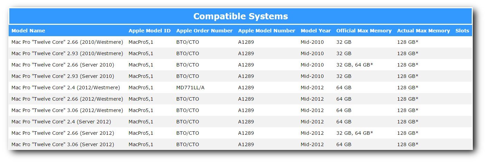Click the Official Max Memory header
The width and height of the screenshot is (488, 162).
coord(364,31)
